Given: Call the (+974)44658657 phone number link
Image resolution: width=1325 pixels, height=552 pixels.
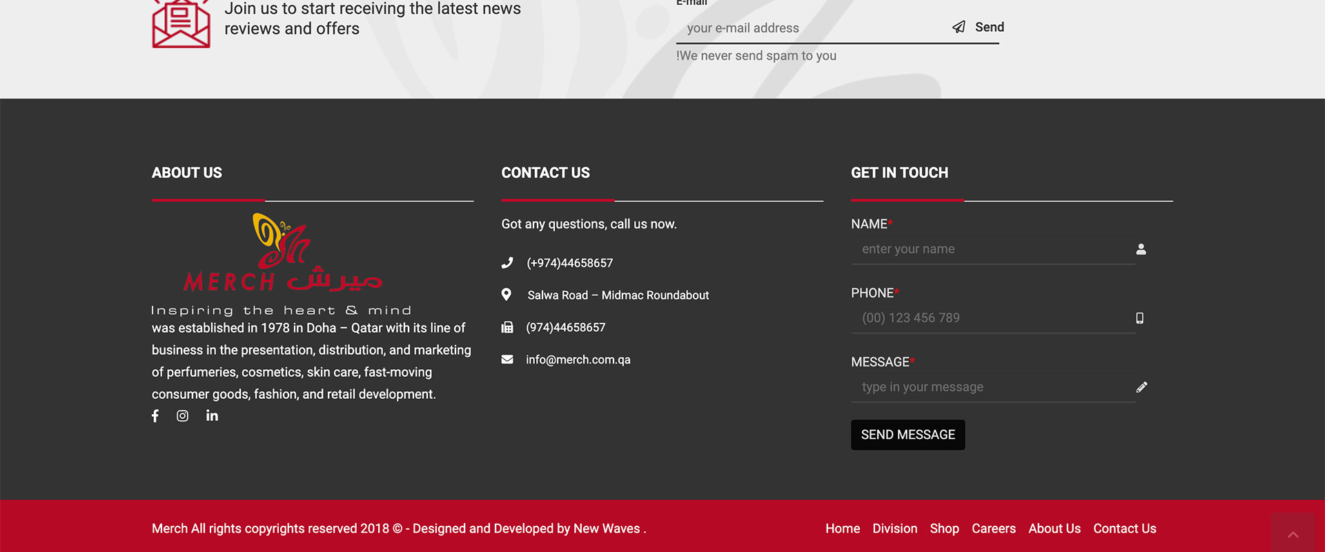Looking at the screenshot, I should pos(569,263).
